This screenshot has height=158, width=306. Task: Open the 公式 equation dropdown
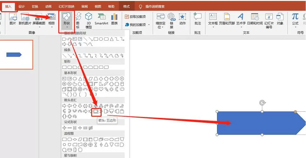click(x=295, y=21)
